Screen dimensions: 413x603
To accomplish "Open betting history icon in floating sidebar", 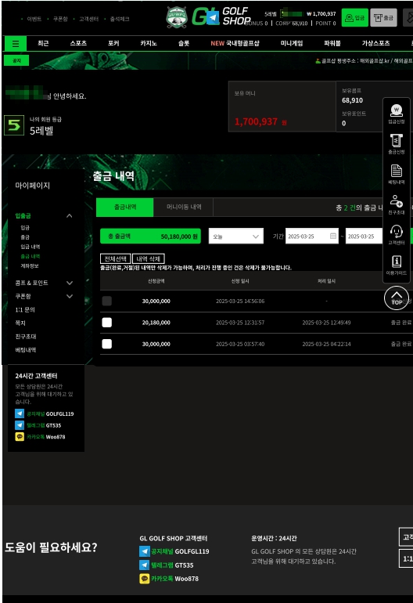I will 396,174.
